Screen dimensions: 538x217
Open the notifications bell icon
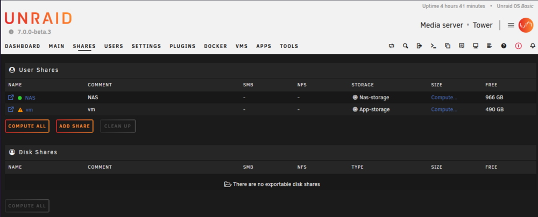click(533, 46)
